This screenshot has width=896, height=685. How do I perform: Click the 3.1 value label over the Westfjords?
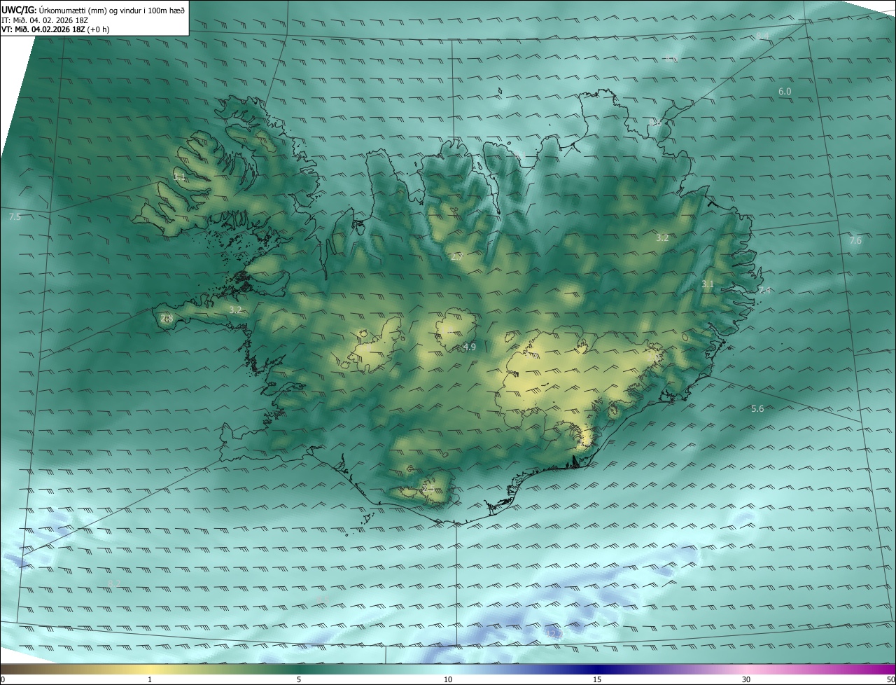180,178
